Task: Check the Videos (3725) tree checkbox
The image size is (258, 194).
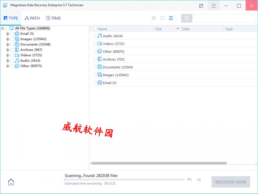Action: 12,55
